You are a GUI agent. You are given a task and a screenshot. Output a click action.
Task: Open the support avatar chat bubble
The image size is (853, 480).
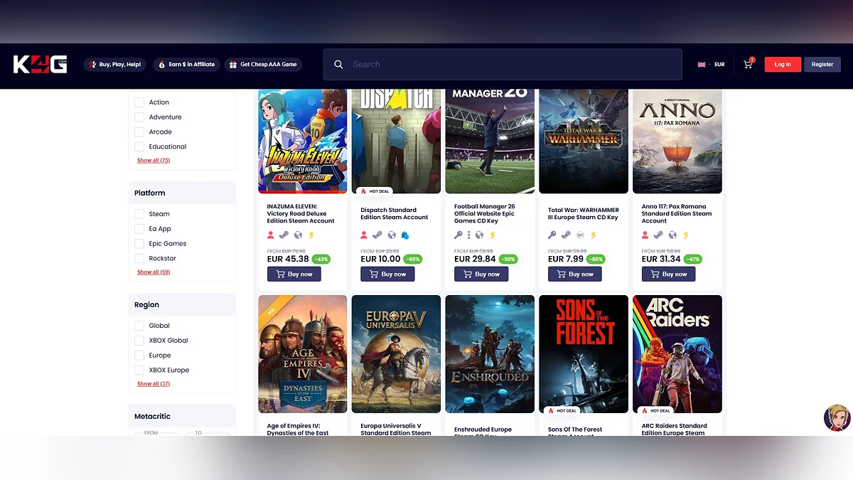click(837, 418)
